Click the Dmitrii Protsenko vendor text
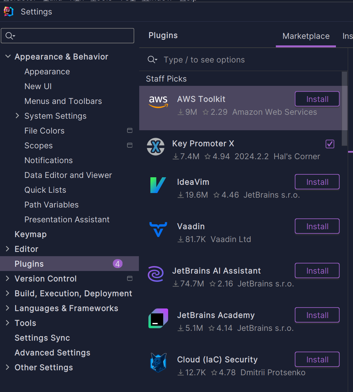Viewport: 353px width, 392px height. point(273,373)
